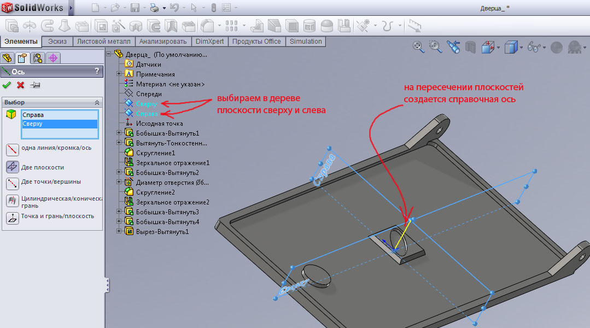
Task: Confirm the axis with the green checkmark
Action: coord(7,85)
